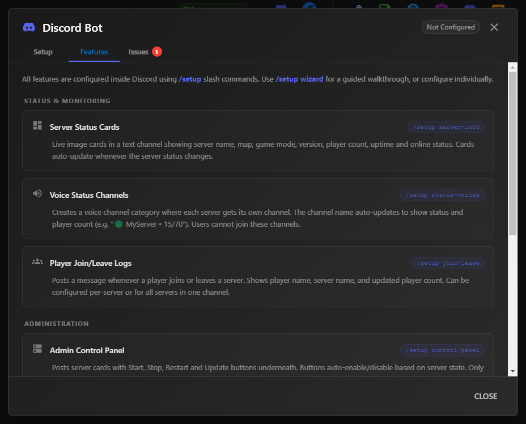This screenshot has height=424, width=526.
Task: Click the Player Join/Leave Logs title
Action: 91,264
